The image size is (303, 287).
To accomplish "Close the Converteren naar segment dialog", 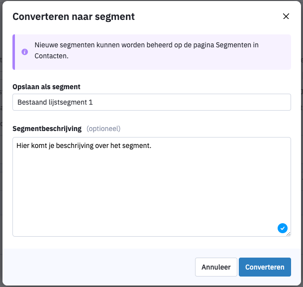I will pyautogui.click(x=286, y=16).
